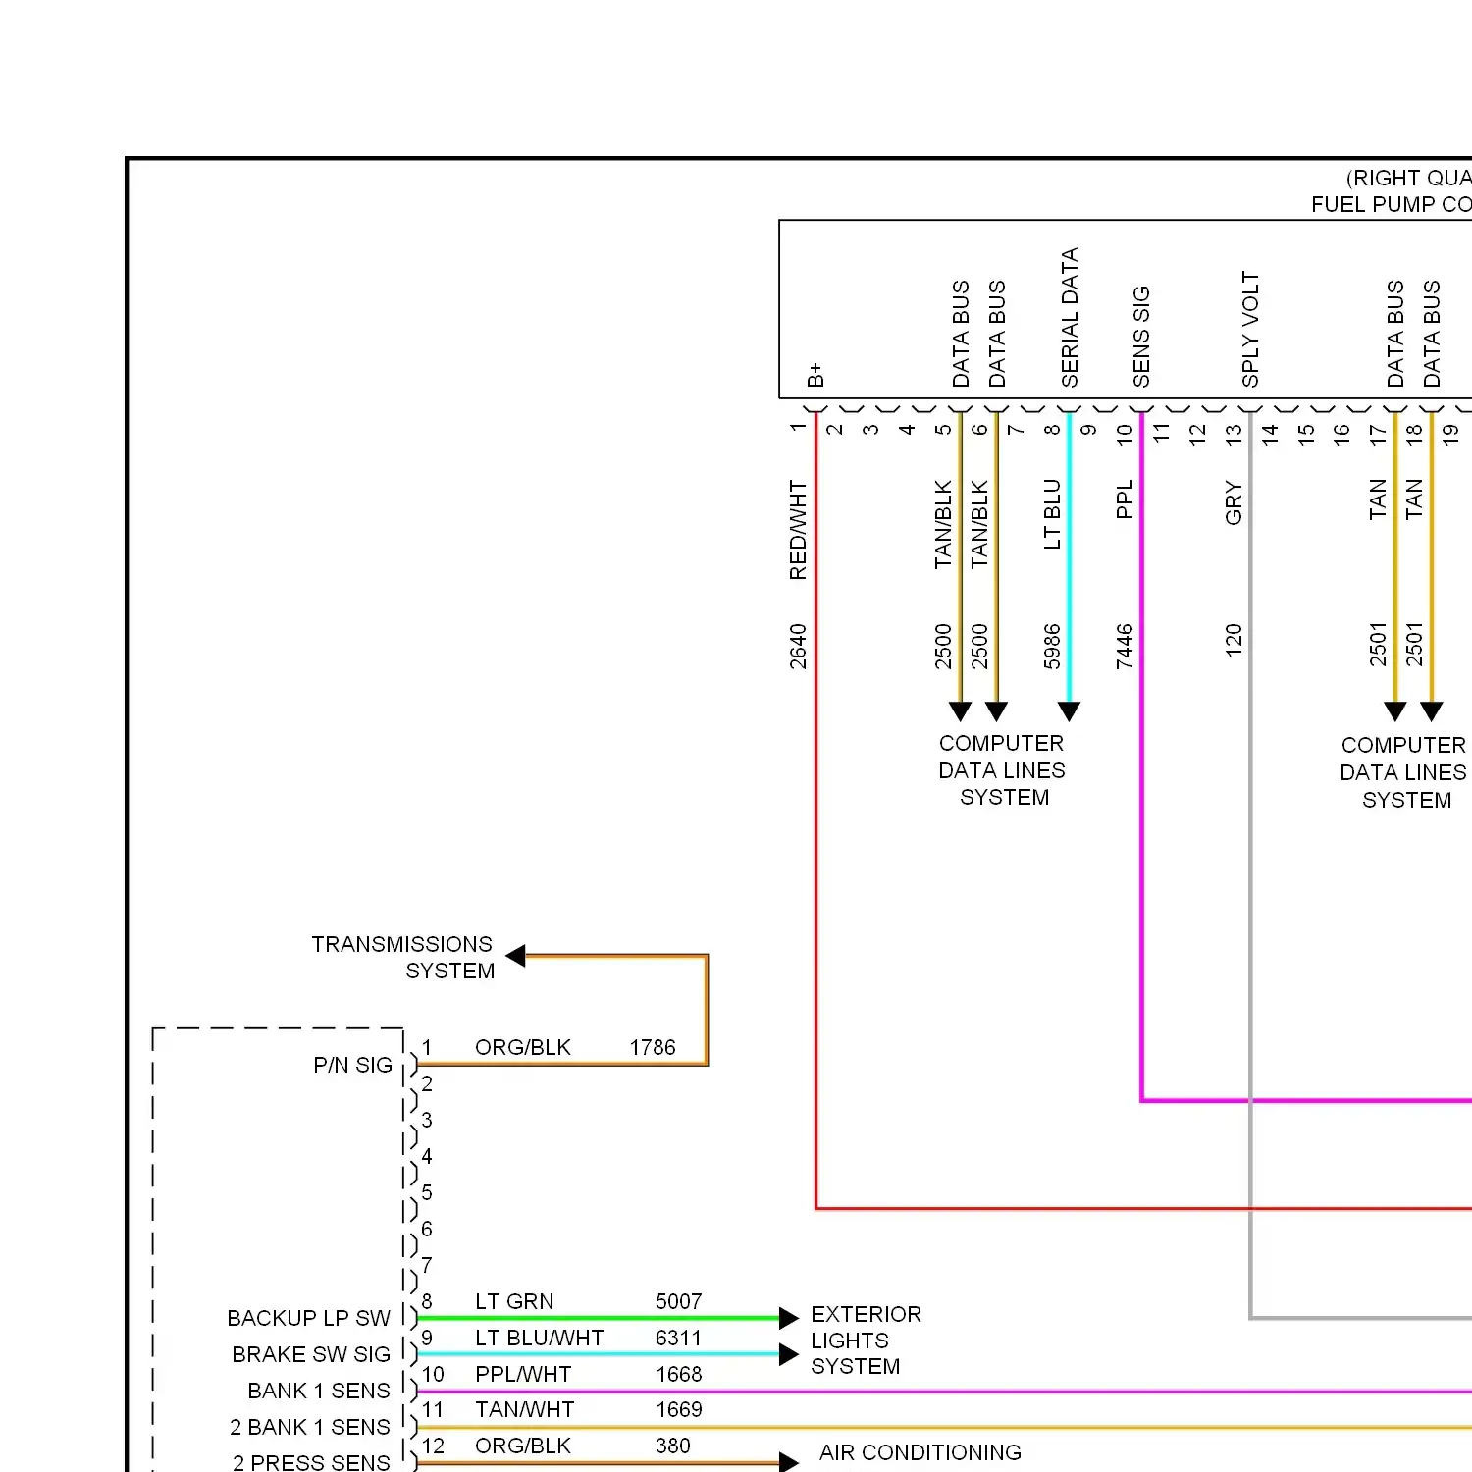Click the LT GRN wire label
Image resolution: width=1472 pixels, height=1472 pixels.
point(514,1301)
